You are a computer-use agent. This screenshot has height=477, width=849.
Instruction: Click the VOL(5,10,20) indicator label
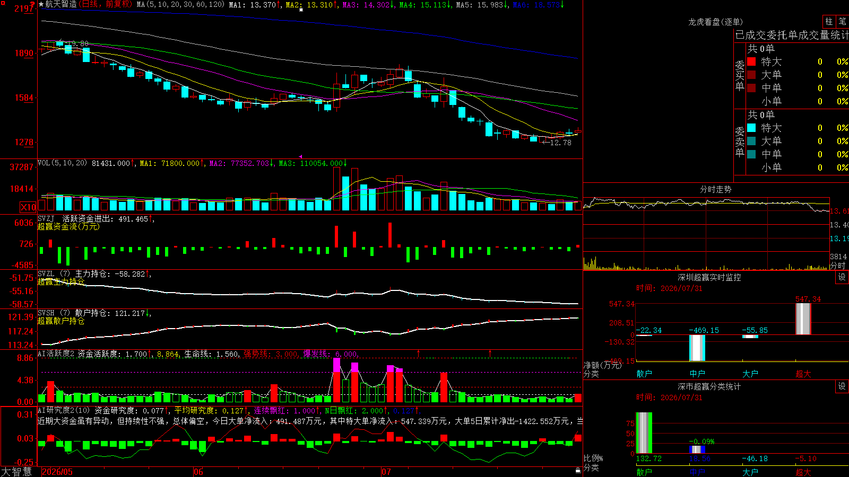click(63, 163)
